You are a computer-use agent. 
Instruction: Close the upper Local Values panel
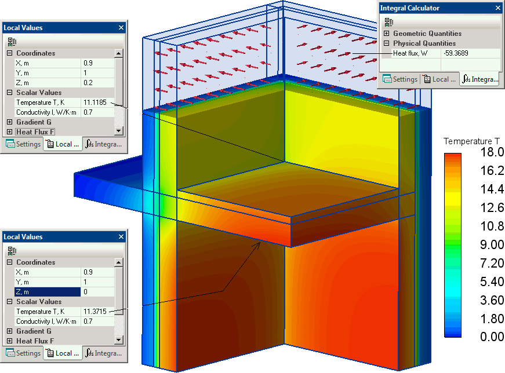point(121,28)
